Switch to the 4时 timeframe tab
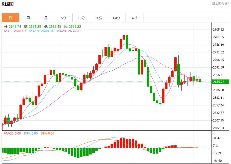The width and height of the screenshot is (231, 164). click(x=134, y=18)
